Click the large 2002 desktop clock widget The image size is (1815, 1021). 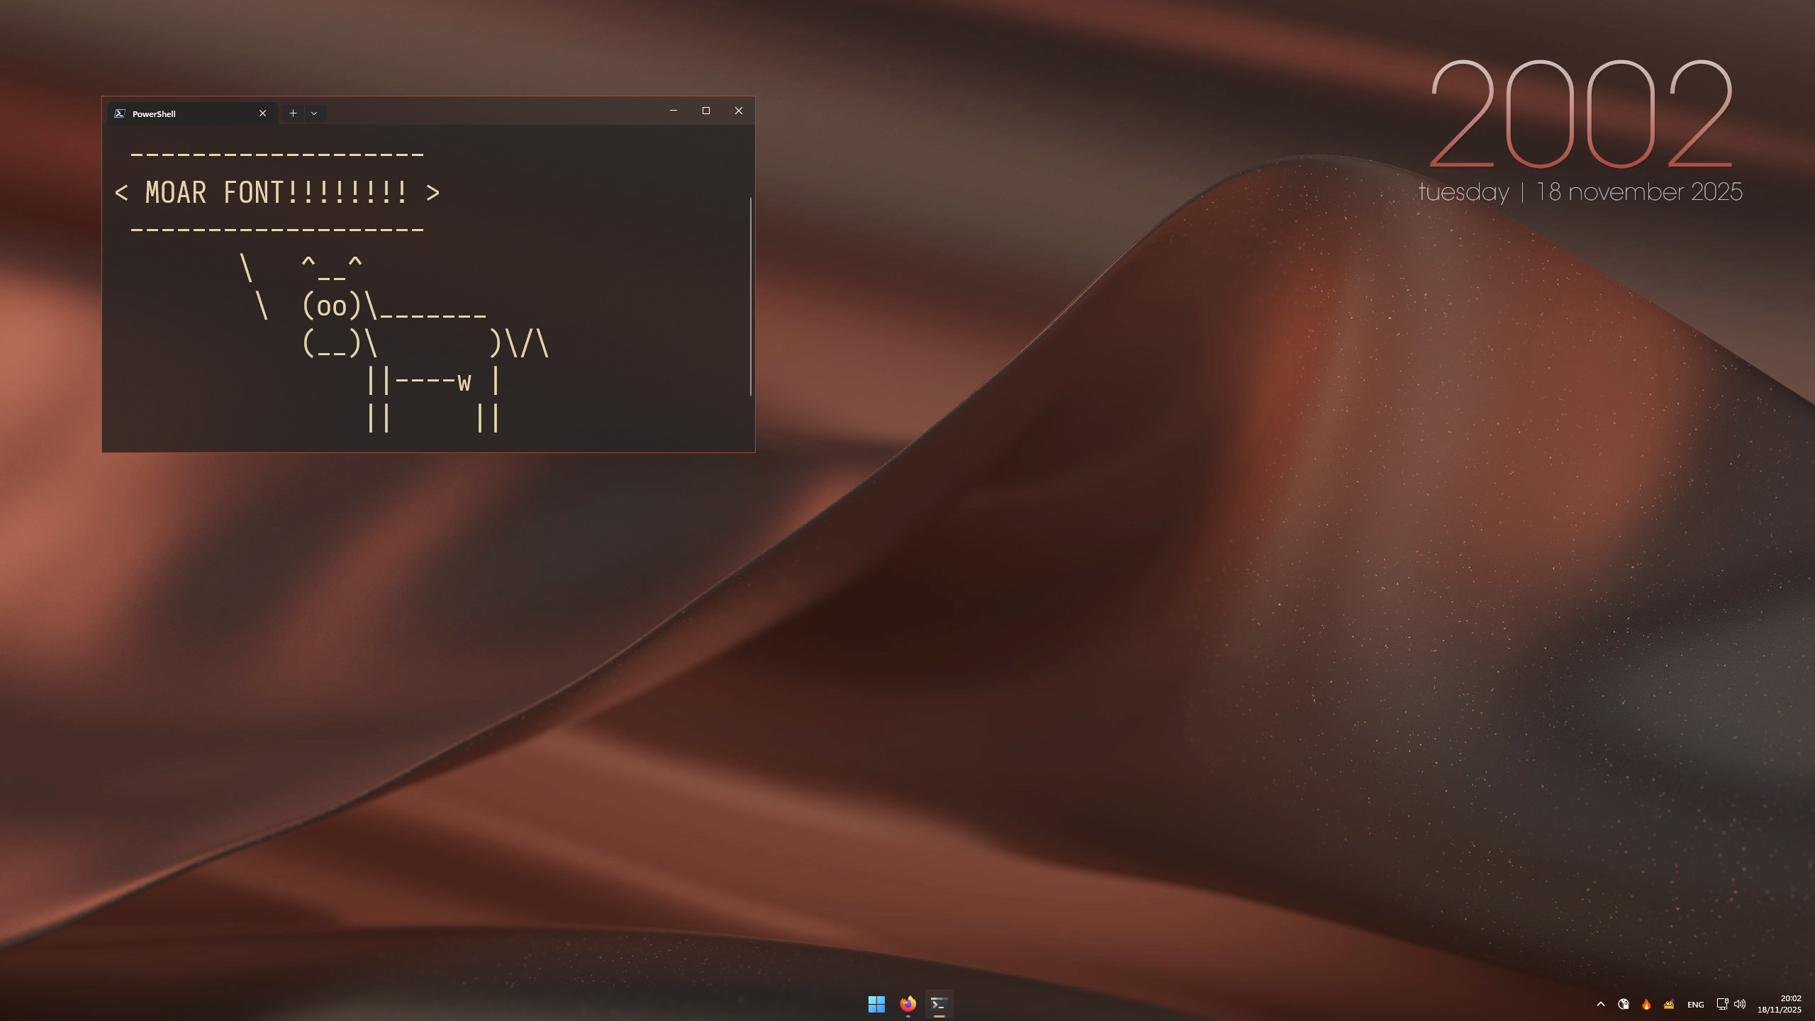1581,115
